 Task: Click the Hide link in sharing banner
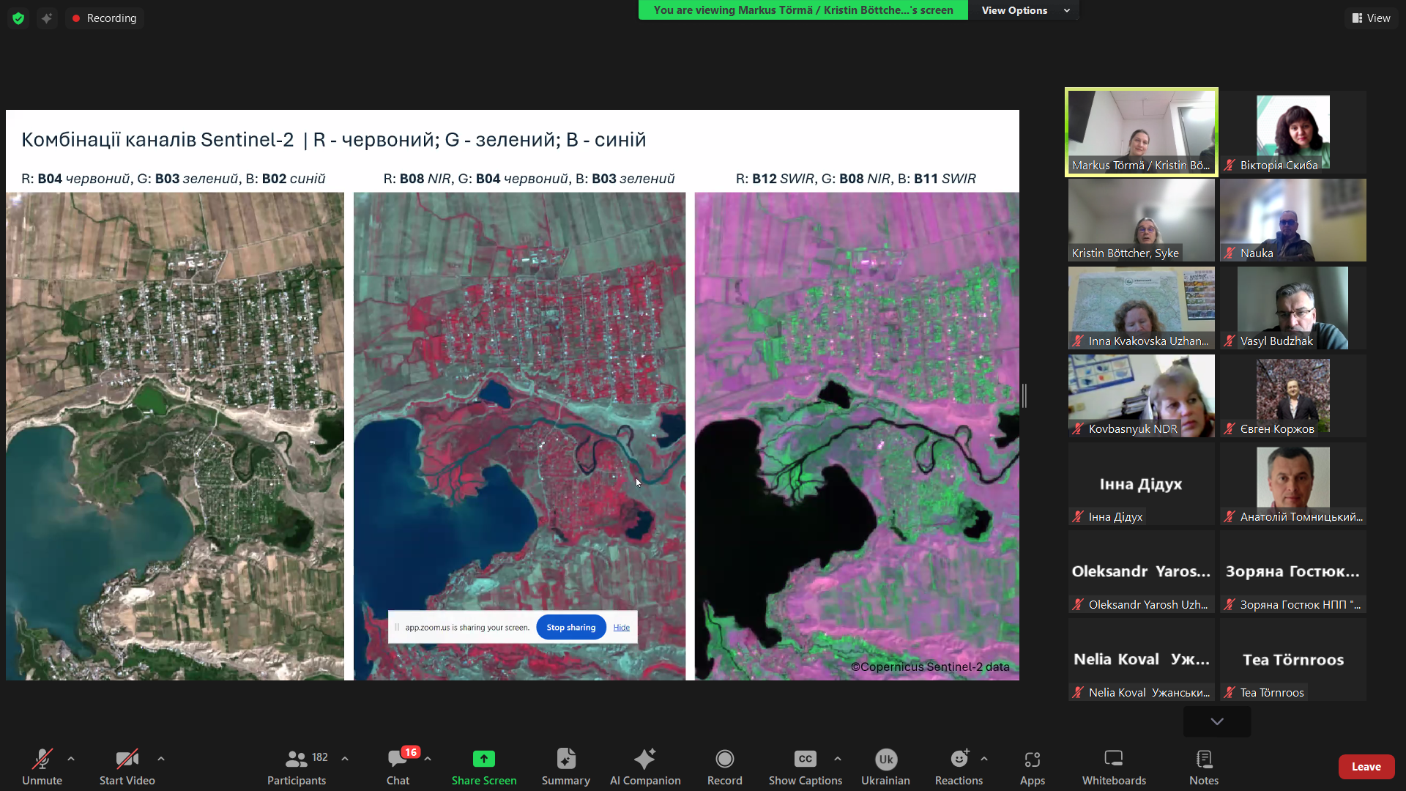coord(621,628)
